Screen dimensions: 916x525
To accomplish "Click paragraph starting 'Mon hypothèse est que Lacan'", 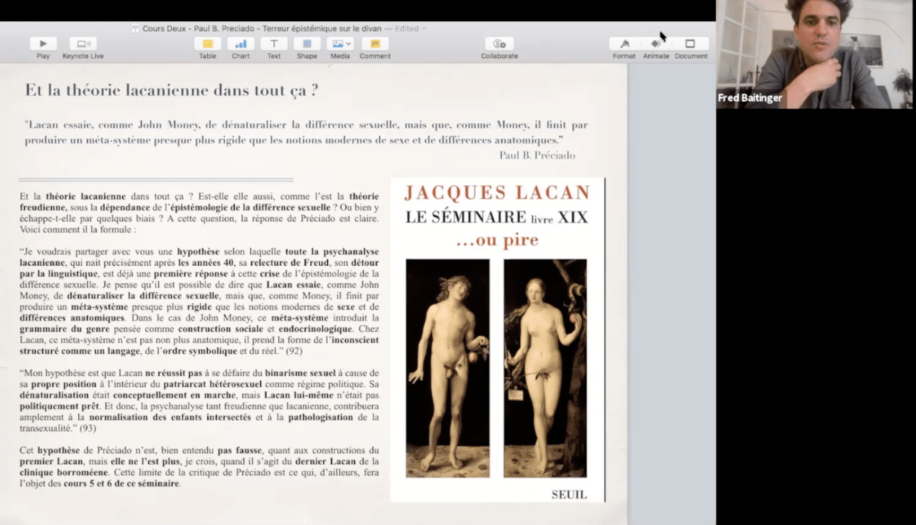I will point(199,400).
